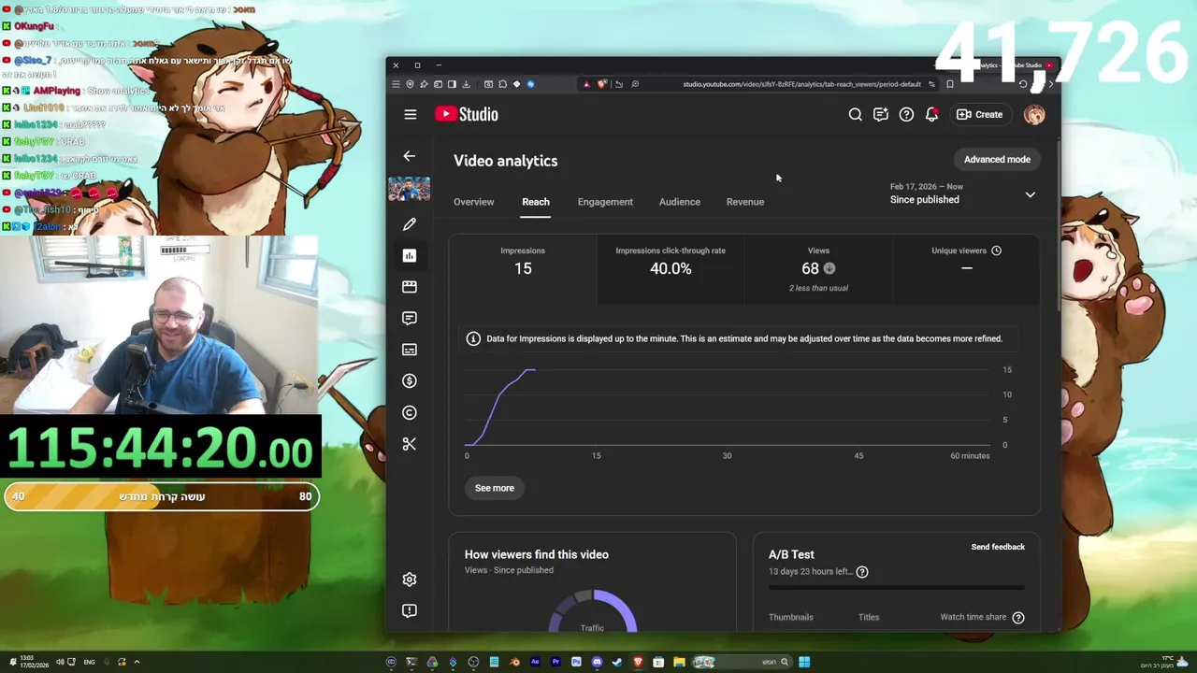Open the notifications bell
1197x673 pixels.
[931, 114]
